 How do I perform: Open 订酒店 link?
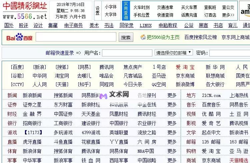[x=210, y=15]
